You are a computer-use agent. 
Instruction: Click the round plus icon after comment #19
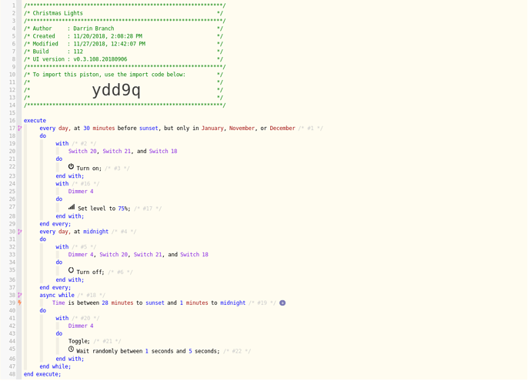(x=282, y=303)
